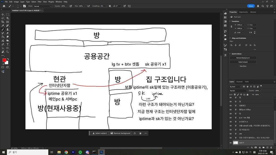Select the Lasso tool

(x=3, y=18)
